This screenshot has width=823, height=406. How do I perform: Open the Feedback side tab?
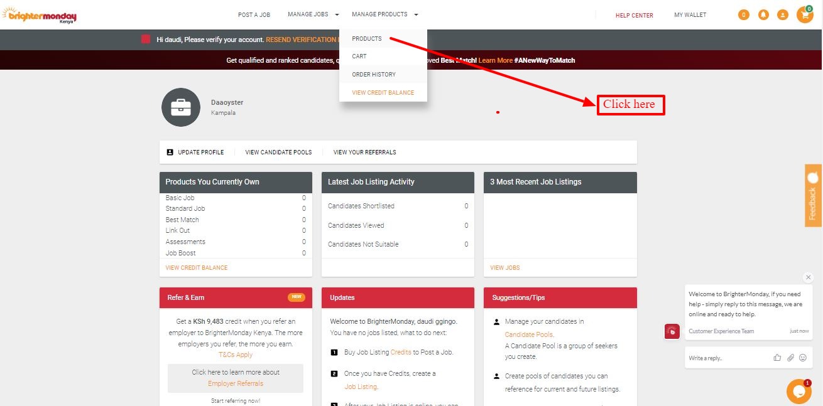814,195
